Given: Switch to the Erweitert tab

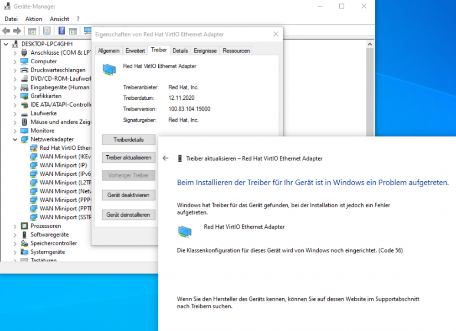Looking at the screenshot, I should pos(135,51).
